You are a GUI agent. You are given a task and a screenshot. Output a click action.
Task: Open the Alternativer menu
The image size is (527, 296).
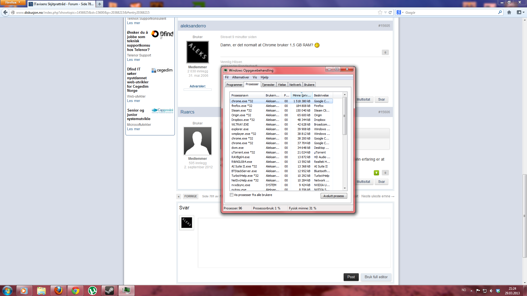(x=240, y=77)
